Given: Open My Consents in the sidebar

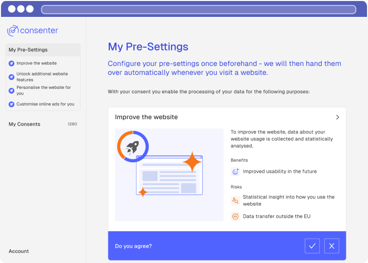Looking at the screenshot, I should [24, 124].
